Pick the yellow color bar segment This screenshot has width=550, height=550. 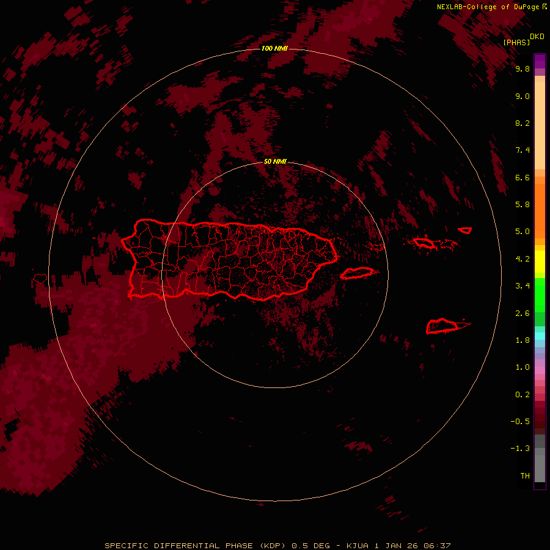540,262
